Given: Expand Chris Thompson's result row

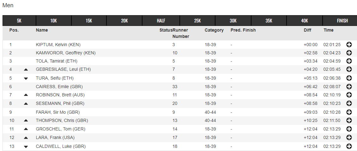Looking at the screenshot, I should [349, 120].
